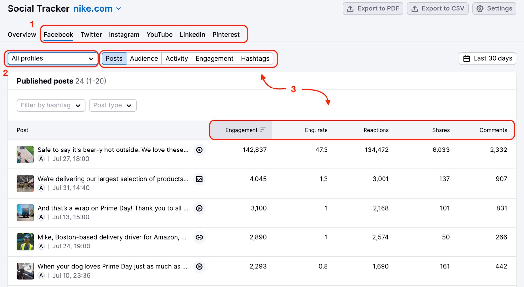This screenshot has height=287, width=524.
Task: Open thumbnail of the bear-y hot post
Action: click(x=25, y=154)
